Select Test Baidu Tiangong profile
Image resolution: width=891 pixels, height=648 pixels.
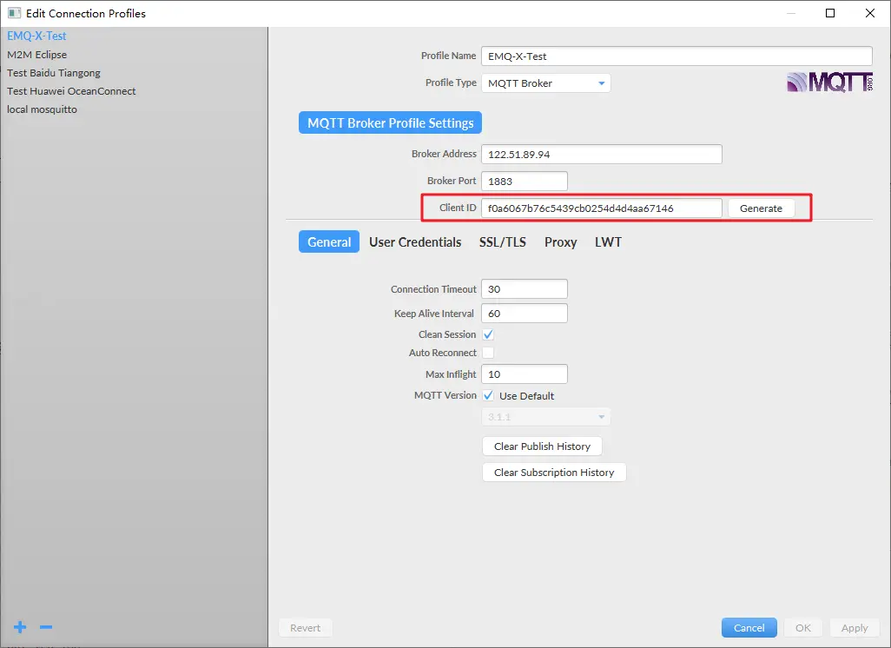[x=134, y=73]
